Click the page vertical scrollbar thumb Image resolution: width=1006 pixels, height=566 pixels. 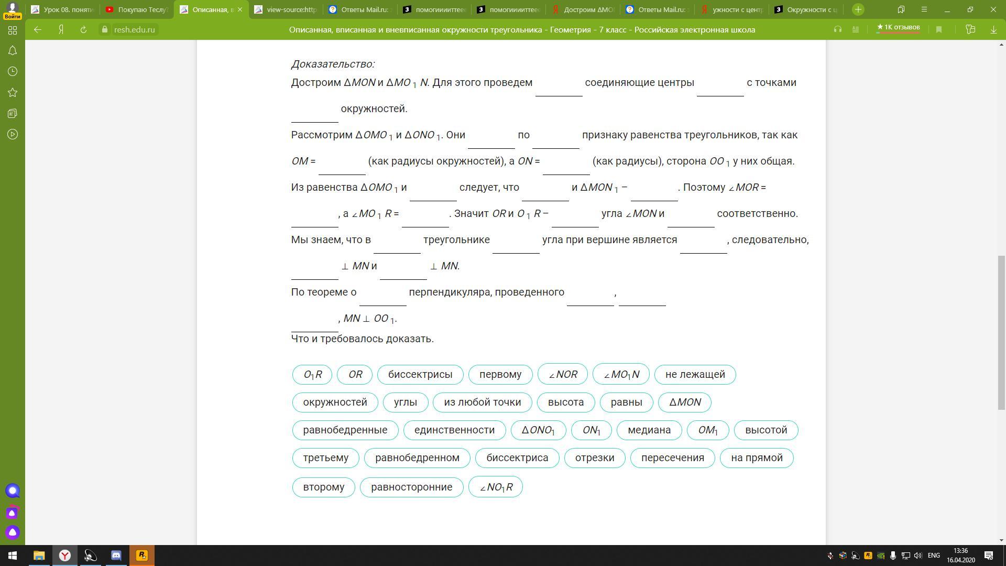coord(1001,332)
